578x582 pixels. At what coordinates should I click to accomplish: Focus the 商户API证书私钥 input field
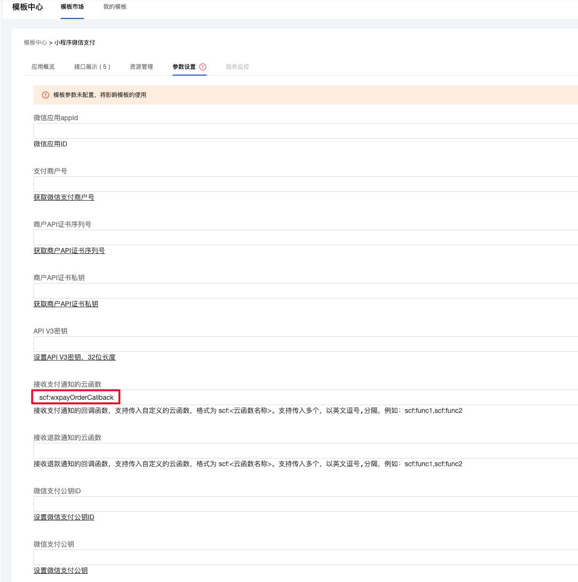[x=305, y=291]
